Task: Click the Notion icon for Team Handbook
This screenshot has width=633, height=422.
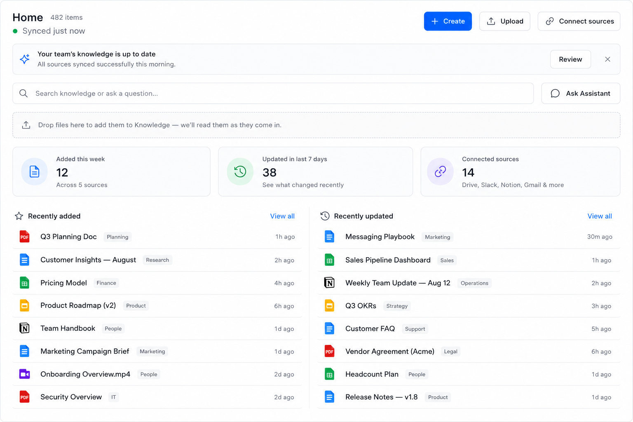Action: coord(25,328)
